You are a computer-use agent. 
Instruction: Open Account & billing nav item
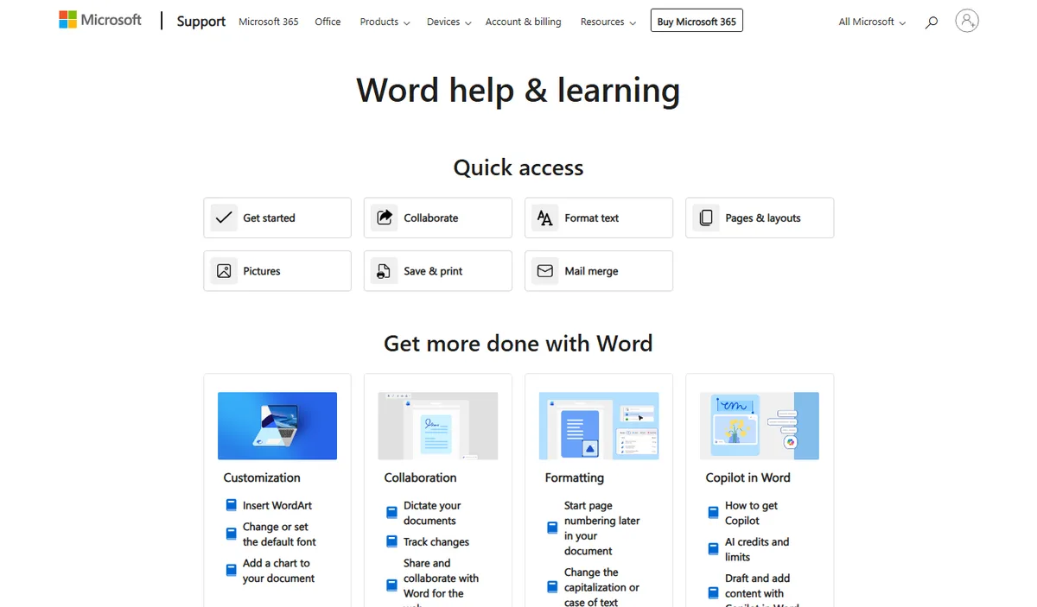click(x=523, y=22)
